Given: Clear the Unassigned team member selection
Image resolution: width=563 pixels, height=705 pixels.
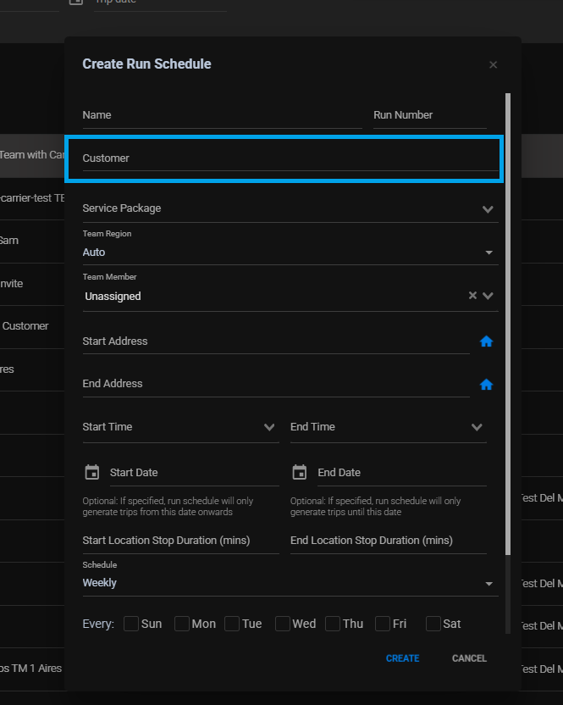Looking at the screenshot, I should click(472, 296).
